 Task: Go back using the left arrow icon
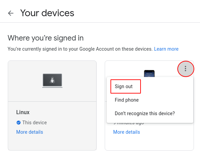click(11, 13)
